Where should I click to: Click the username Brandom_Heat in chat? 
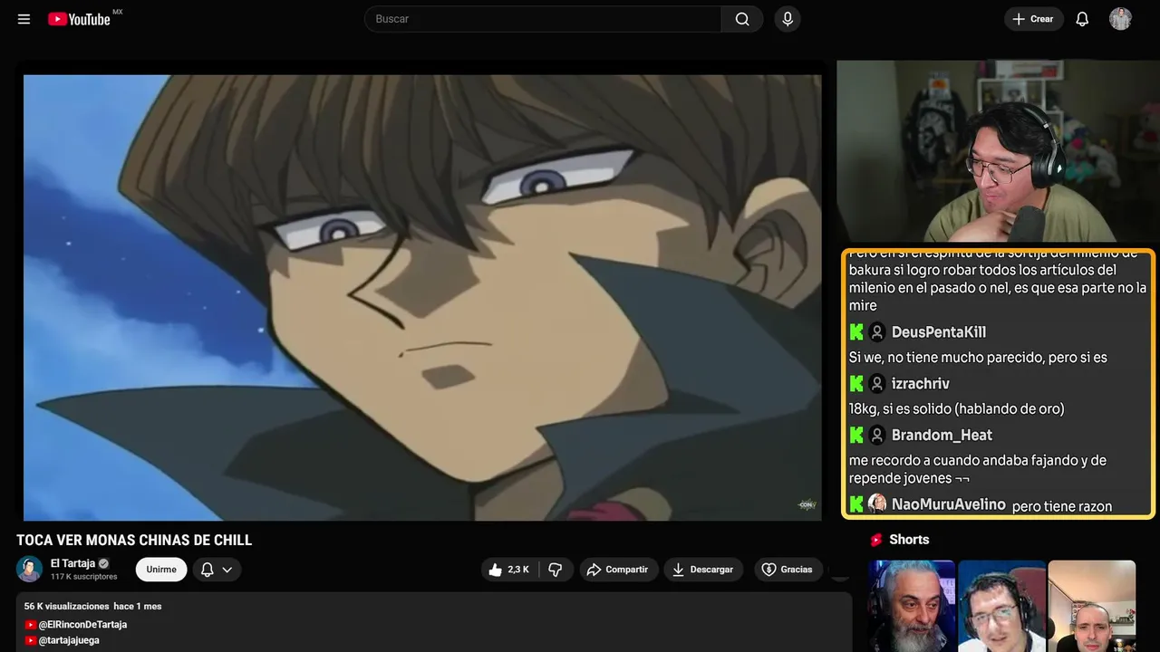click(942, 436)
